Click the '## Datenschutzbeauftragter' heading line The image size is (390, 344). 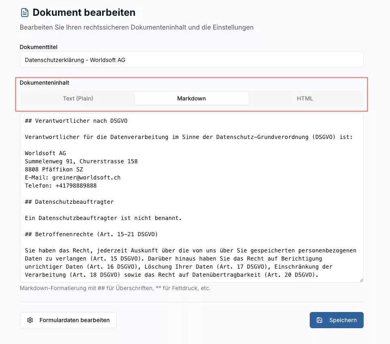pos(69,202)
